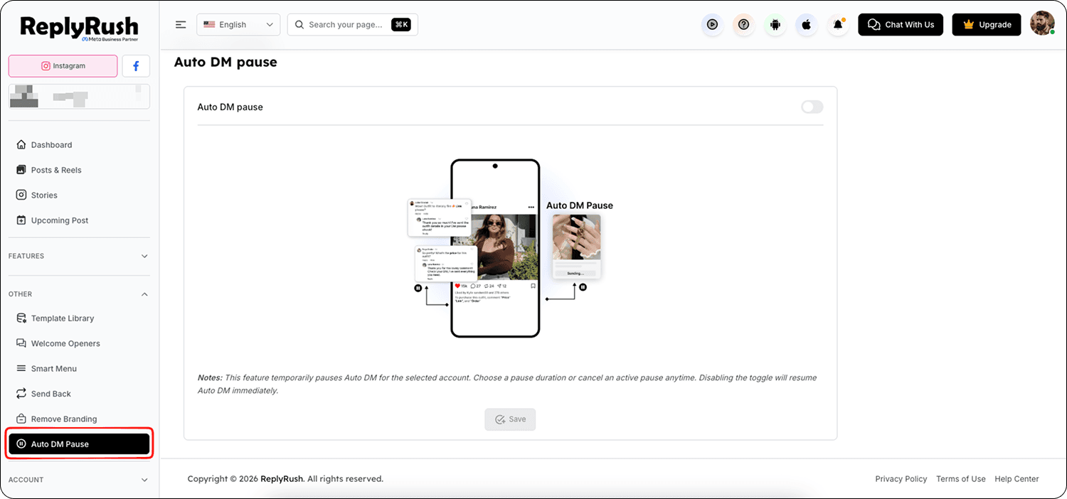
Task: Collapse the OTHER section
Action: pyautogui.click(x=79, y=294)
